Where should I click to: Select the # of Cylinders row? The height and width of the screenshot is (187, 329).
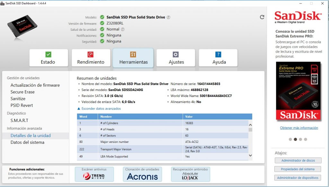pos(163,123)
